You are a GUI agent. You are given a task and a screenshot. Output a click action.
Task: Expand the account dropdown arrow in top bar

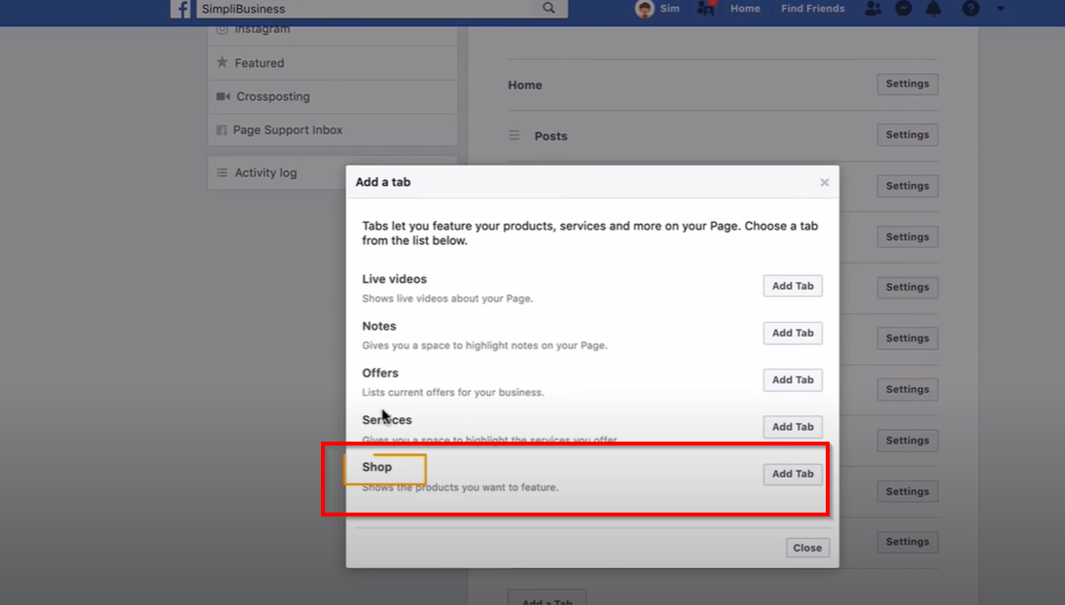click(1001, 9)
